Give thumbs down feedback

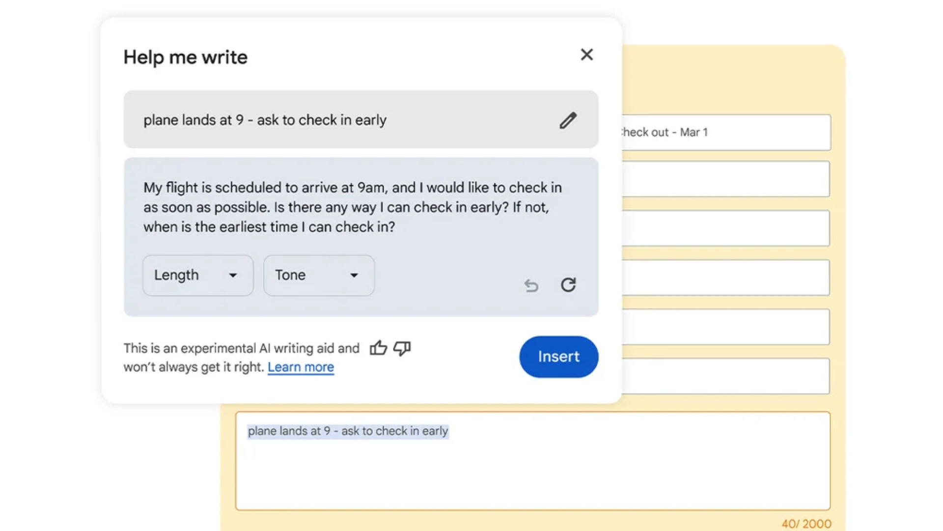(x=402, y=348)
